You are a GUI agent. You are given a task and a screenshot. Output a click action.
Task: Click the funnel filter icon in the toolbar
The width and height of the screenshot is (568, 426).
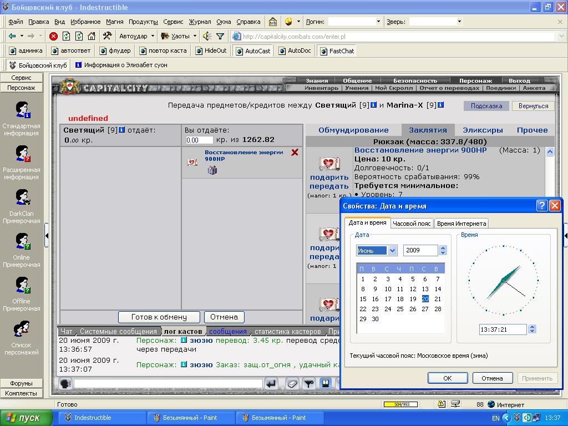[x=220, y=36]
